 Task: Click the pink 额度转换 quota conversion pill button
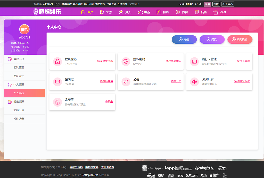240,39
